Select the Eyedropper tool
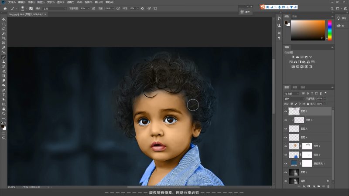This screenshot has width=349, height=196. pyautogui.click(x=4, y=48)
